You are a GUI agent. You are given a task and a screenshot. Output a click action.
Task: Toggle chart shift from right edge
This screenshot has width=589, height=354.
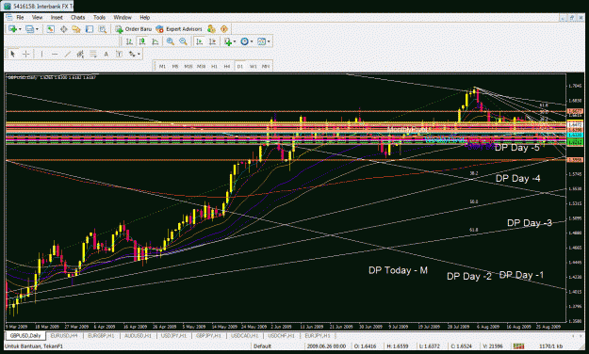point(212,41)
